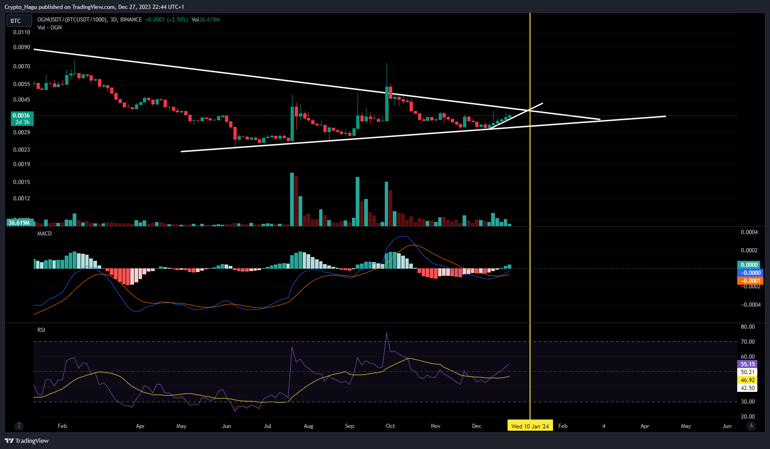Image resolution: width=770 pixels, height=449 pixels.
Task: Click the blue MACD tag -0.0000
Action: (x=750, y=273)
